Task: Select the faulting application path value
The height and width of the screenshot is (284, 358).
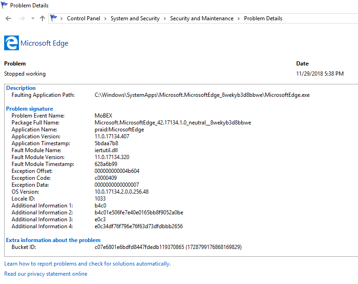Action: click(202, 95)
